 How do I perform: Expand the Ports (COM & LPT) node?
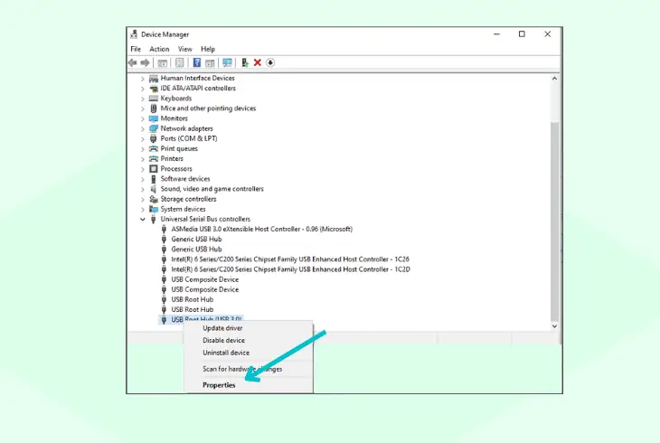point(142,139)
